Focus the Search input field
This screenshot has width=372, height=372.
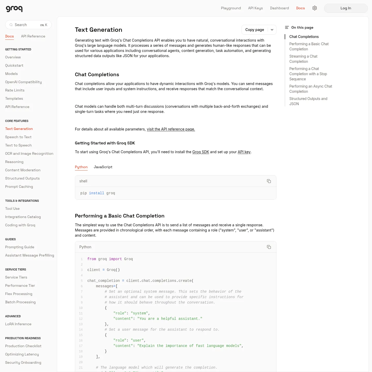click(28, 25)
